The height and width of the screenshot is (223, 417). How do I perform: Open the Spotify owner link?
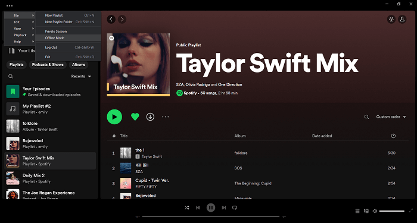tap(190, 93)
